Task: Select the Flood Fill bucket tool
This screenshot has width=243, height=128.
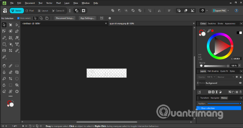Action: [17, 85]
